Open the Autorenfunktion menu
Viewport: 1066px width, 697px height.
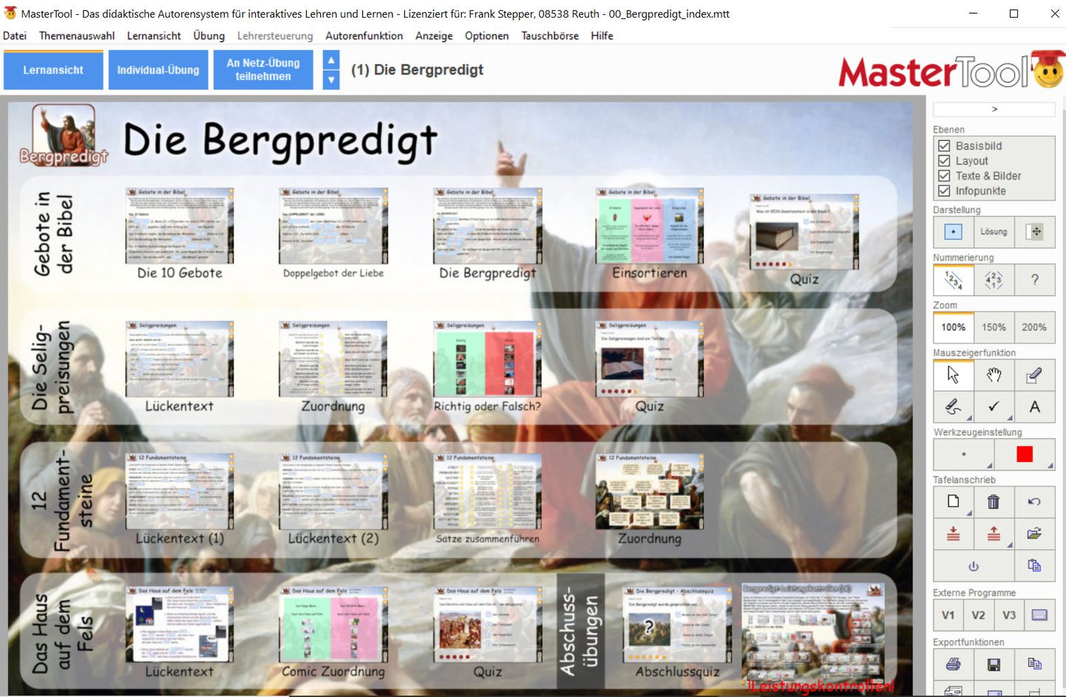point(364,35)
